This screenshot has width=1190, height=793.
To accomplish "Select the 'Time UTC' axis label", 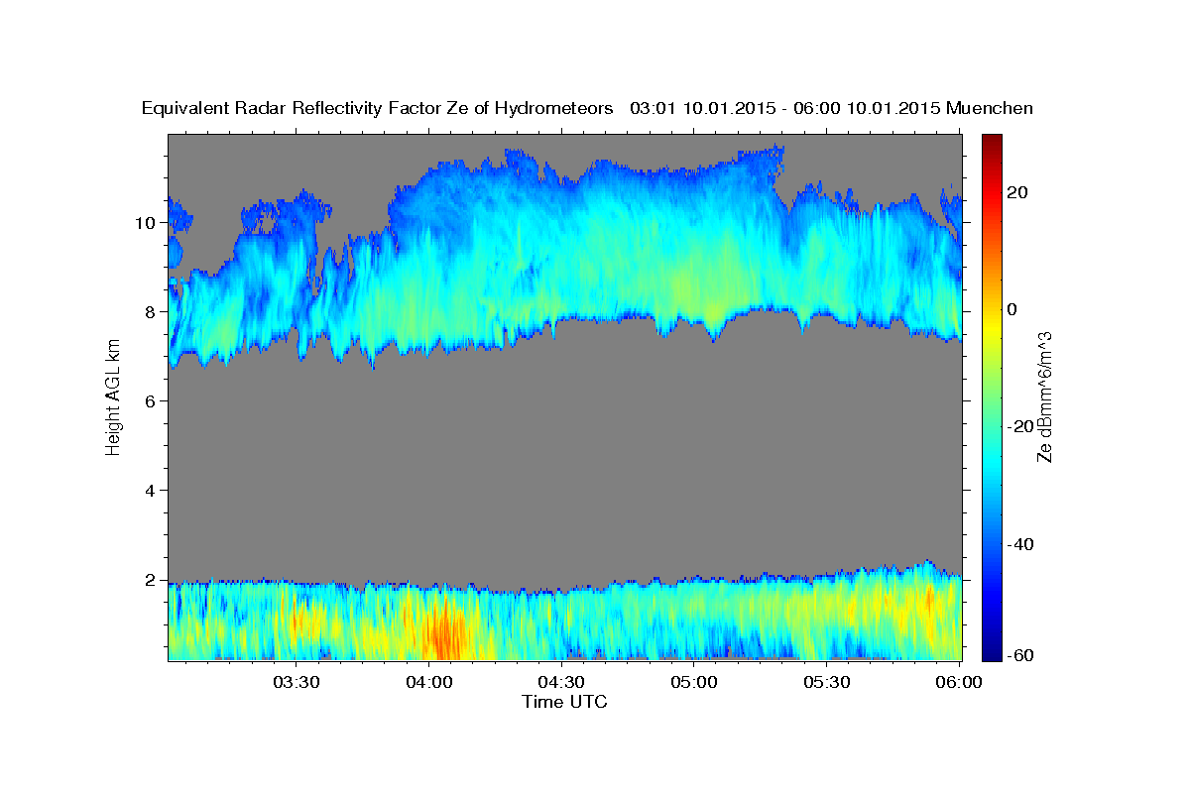I will (x=564, y=702).
